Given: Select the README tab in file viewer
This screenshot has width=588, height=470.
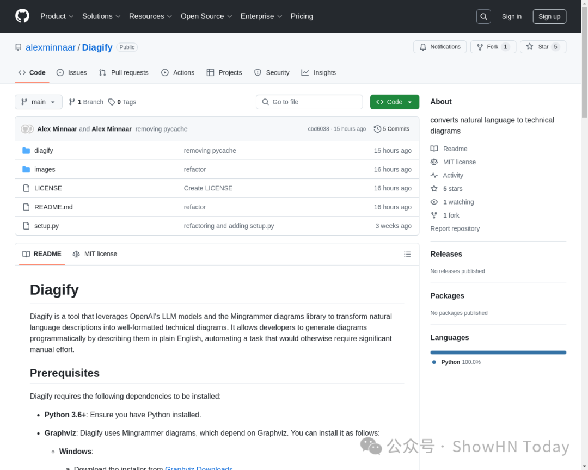Looking at the screenshot, I should tap(42, 254).
